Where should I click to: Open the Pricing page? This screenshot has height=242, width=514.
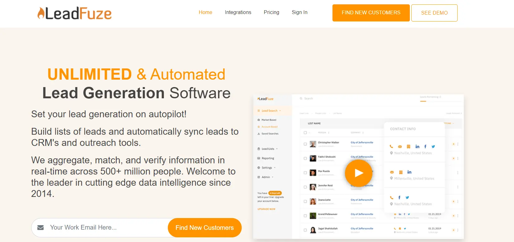click(x=271, y=12)
